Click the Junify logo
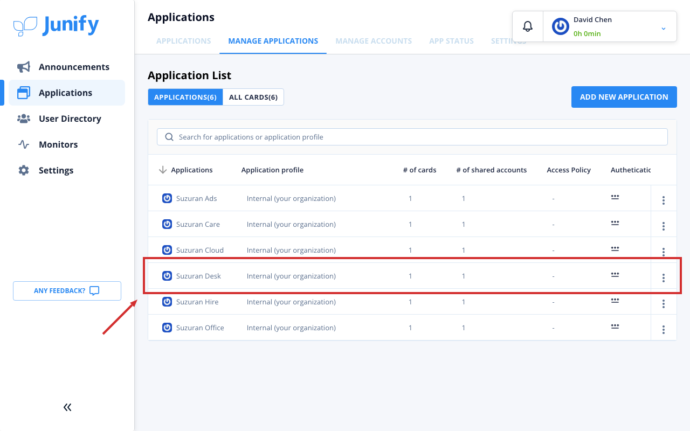The image size is (690, 431). (56, 26)
